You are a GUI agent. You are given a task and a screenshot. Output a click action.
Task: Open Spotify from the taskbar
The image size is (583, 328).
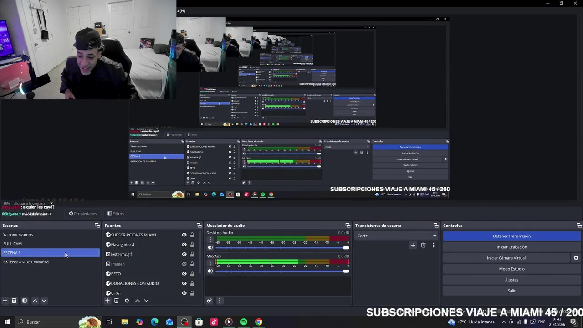point(244,322)
